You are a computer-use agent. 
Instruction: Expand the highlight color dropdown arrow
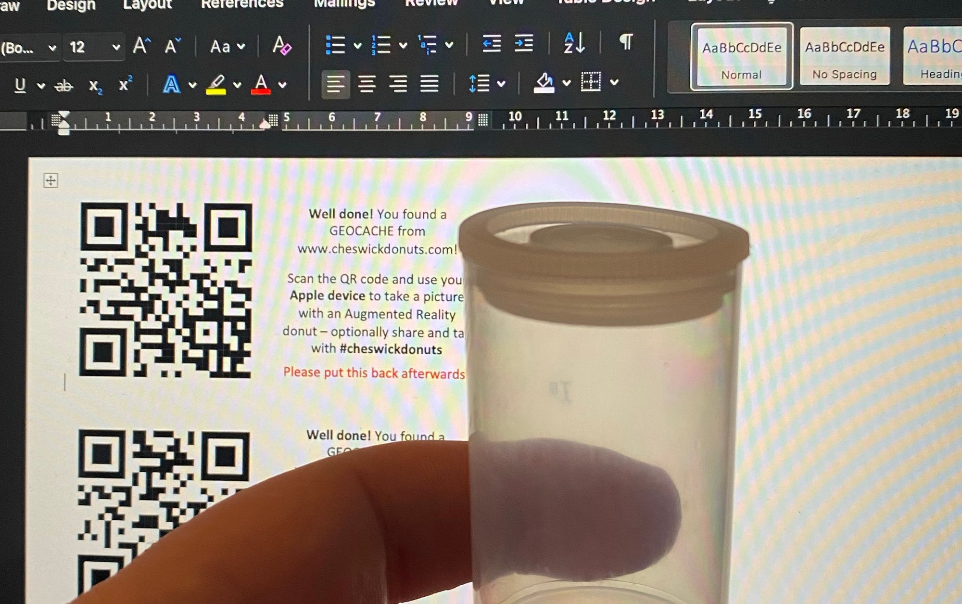click(x=237, y=85)
